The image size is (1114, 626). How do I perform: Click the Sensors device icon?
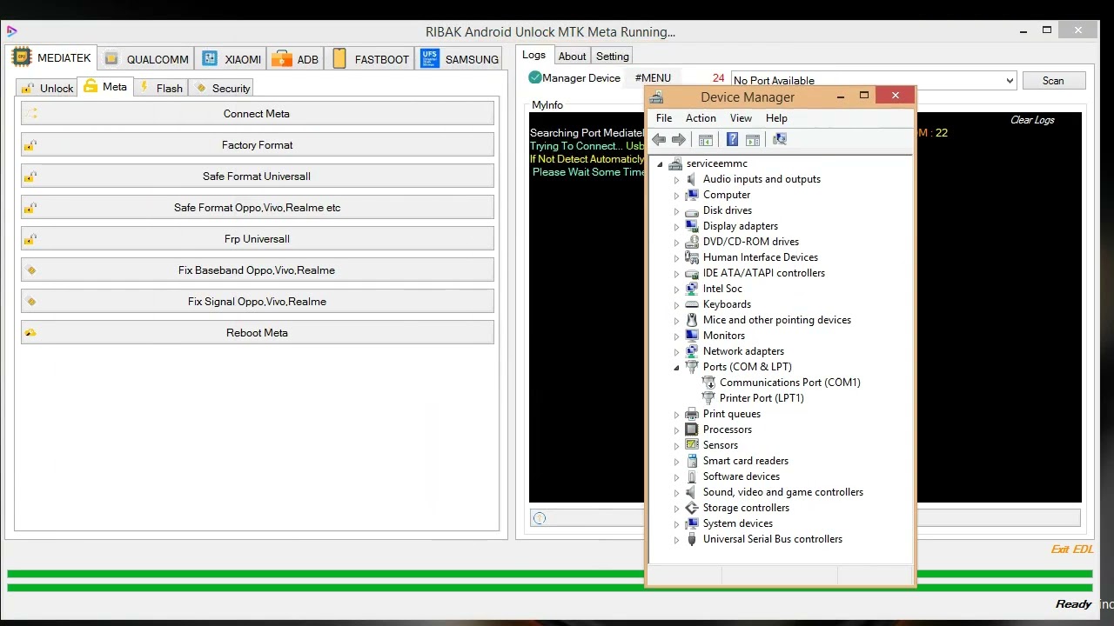692,445
